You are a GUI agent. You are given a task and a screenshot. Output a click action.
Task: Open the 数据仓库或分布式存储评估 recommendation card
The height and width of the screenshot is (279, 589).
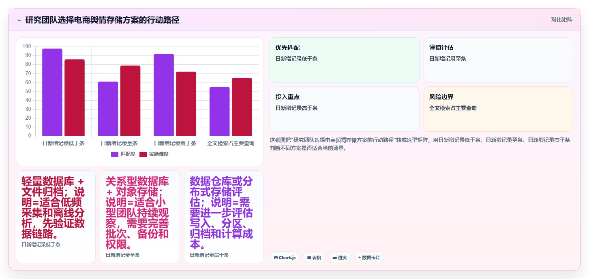[224, 217]
